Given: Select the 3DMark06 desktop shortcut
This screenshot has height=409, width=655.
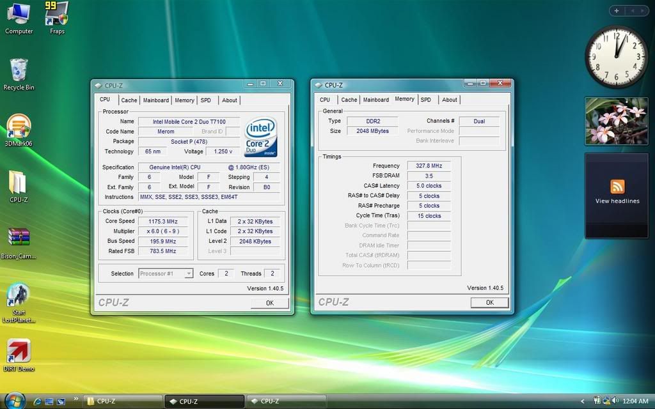Looking at the screenshot, I should pos(19,130).
